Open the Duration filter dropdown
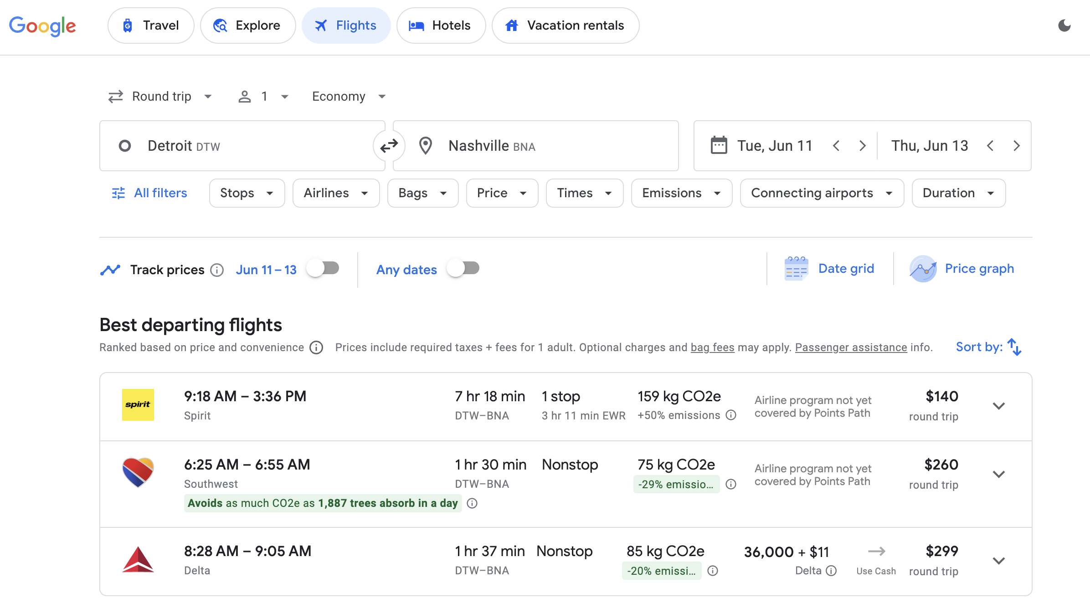Image resolution: width=1090 pixels, height=613 pixels. (959, 193)
